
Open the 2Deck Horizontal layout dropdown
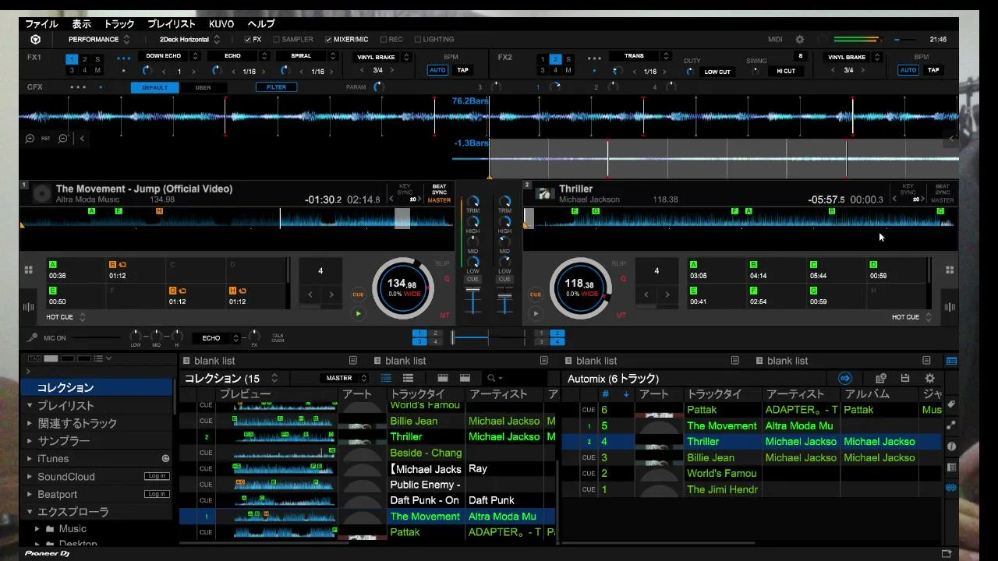pos(190,40)
